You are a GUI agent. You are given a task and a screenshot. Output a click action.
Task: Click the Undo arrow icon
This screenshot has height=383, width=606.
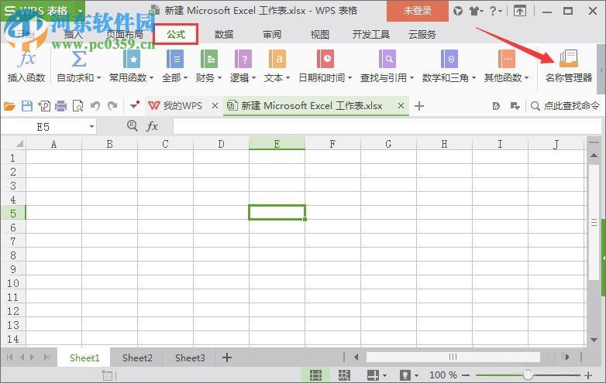tap(95, 106)
